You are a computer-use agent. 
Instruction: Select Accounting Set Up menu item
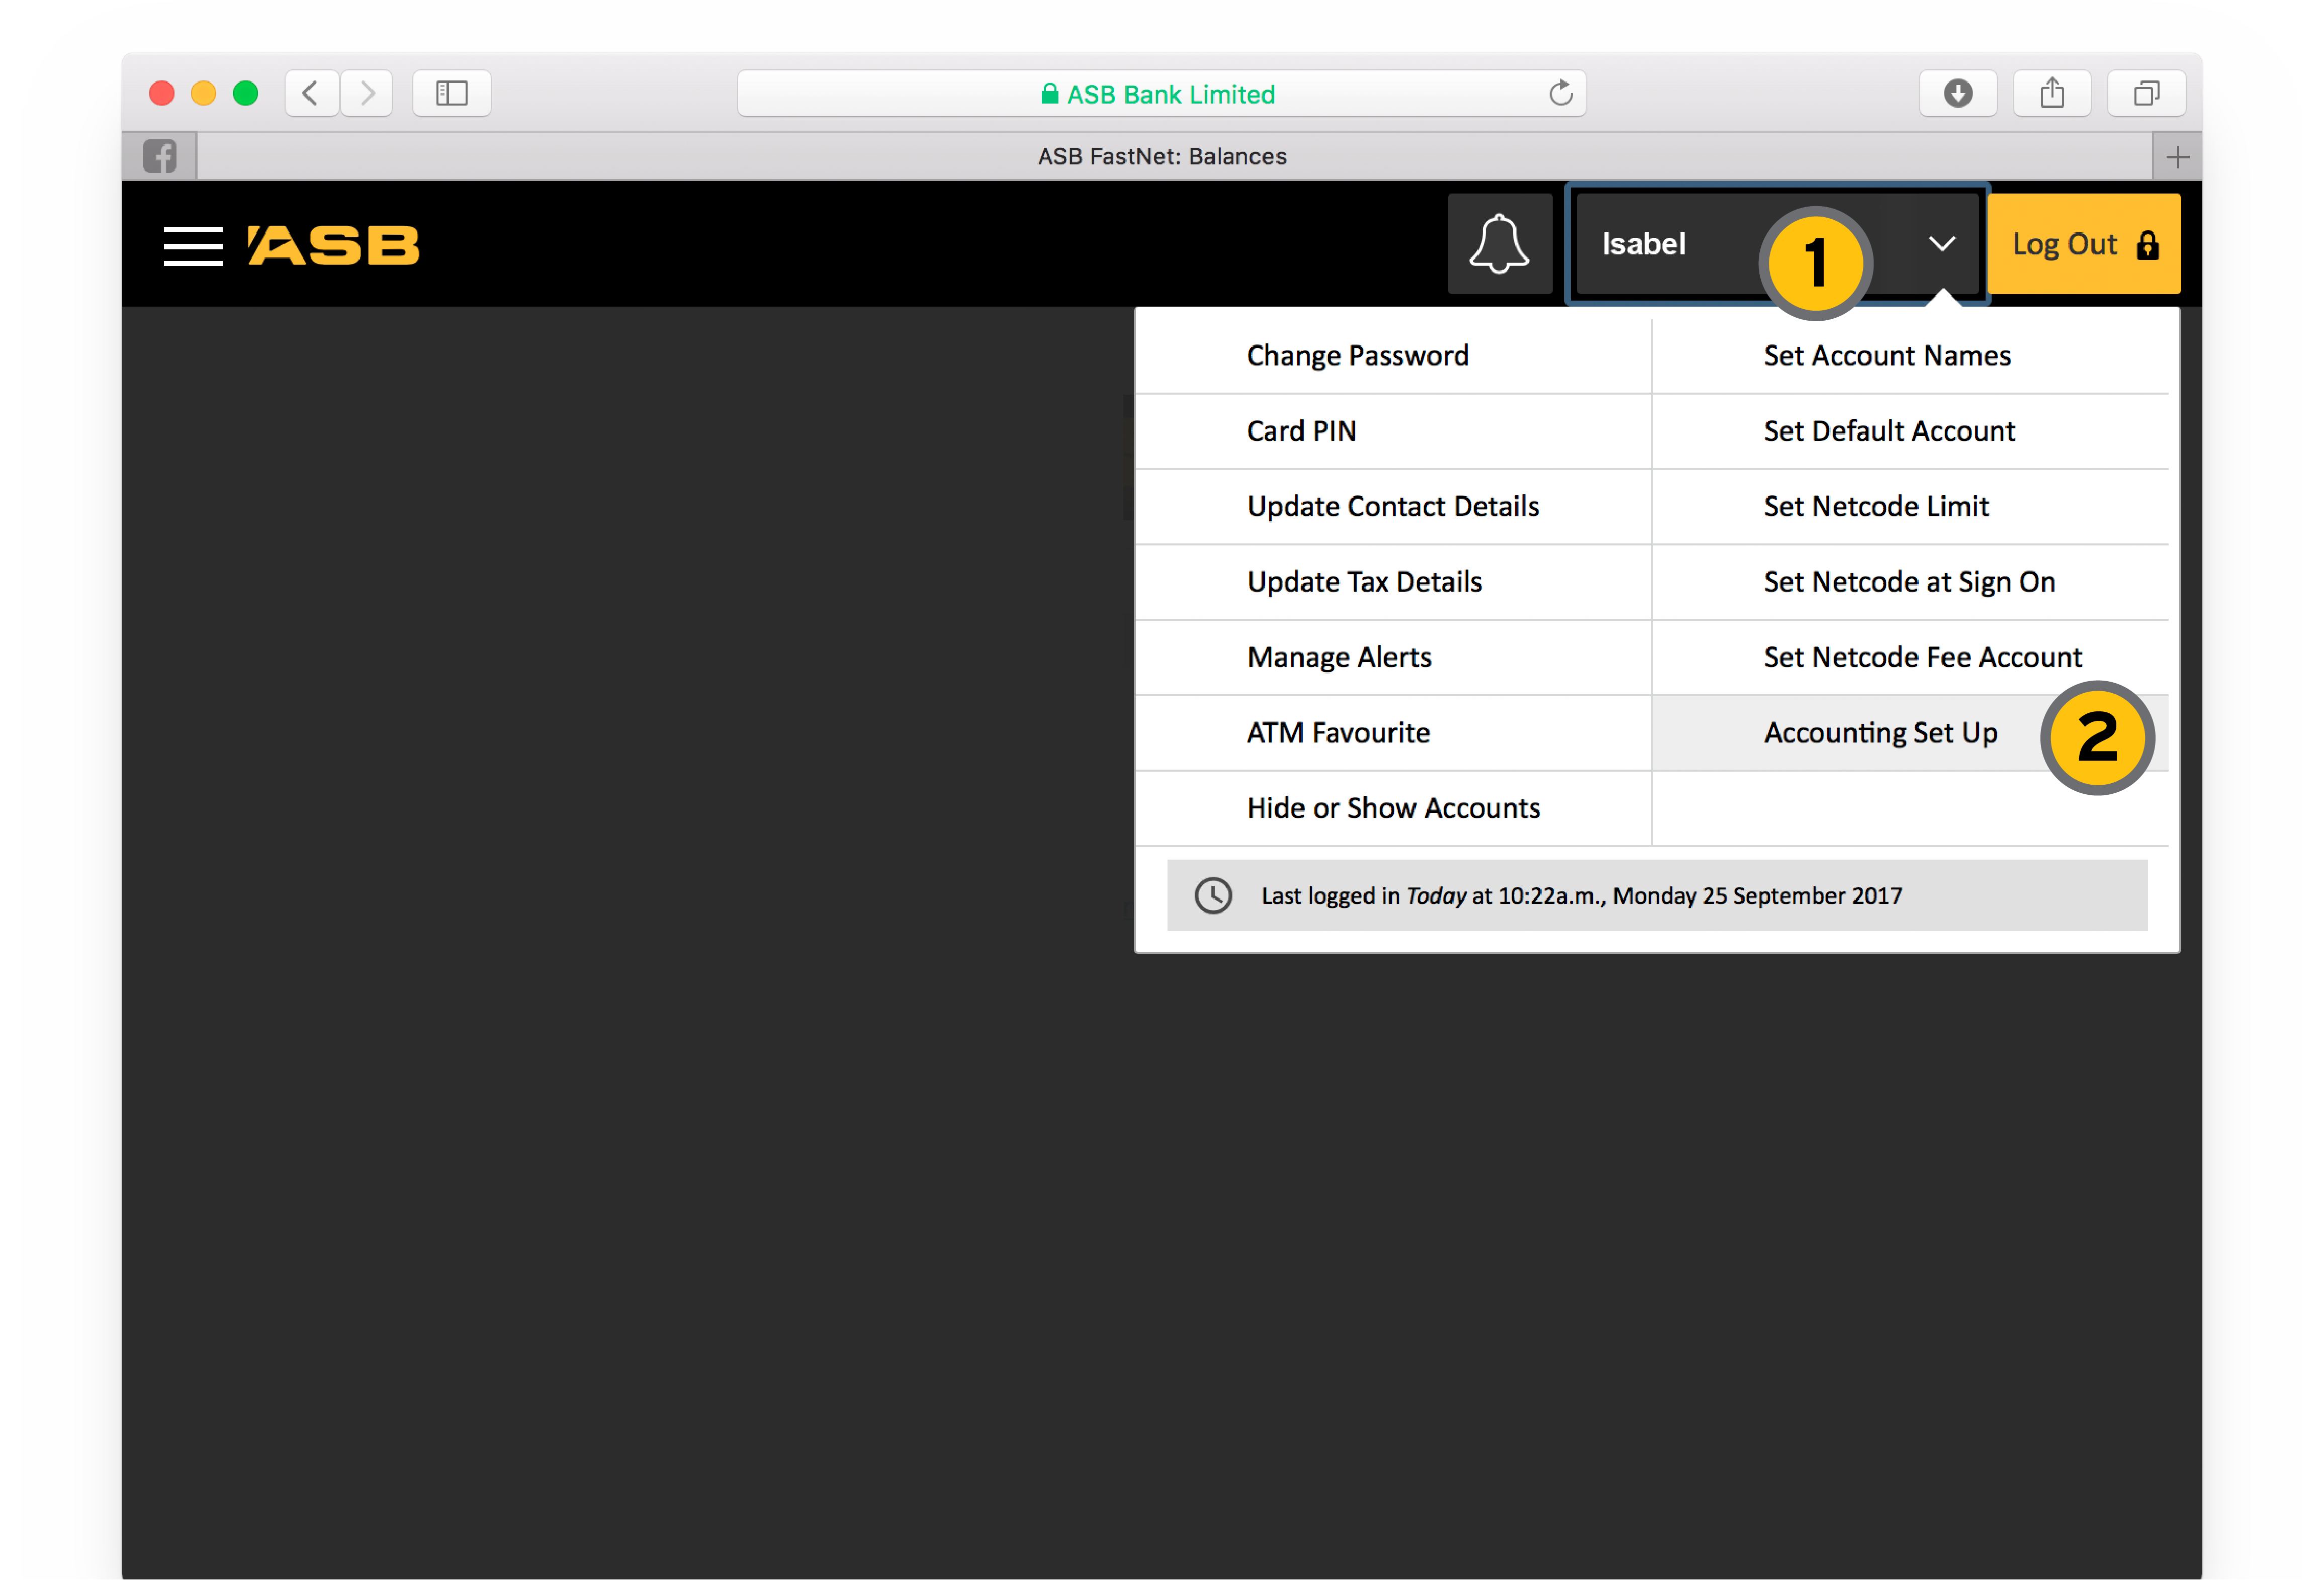[1879, 733]
